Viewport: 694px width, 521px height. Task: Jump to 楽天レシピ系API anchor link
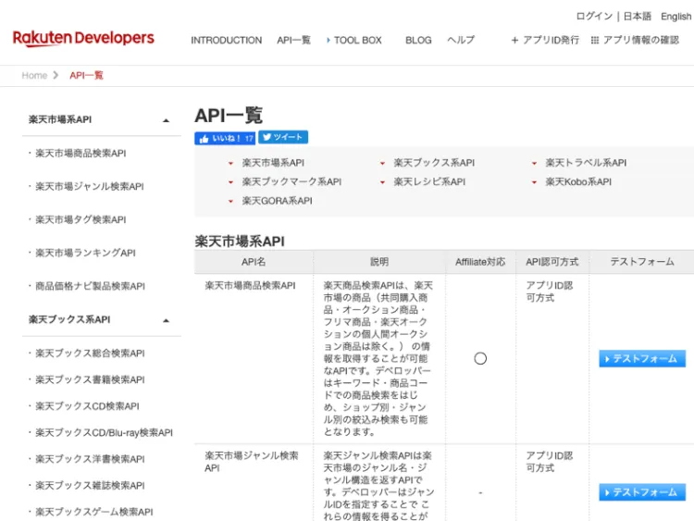(x=429, y=182)
